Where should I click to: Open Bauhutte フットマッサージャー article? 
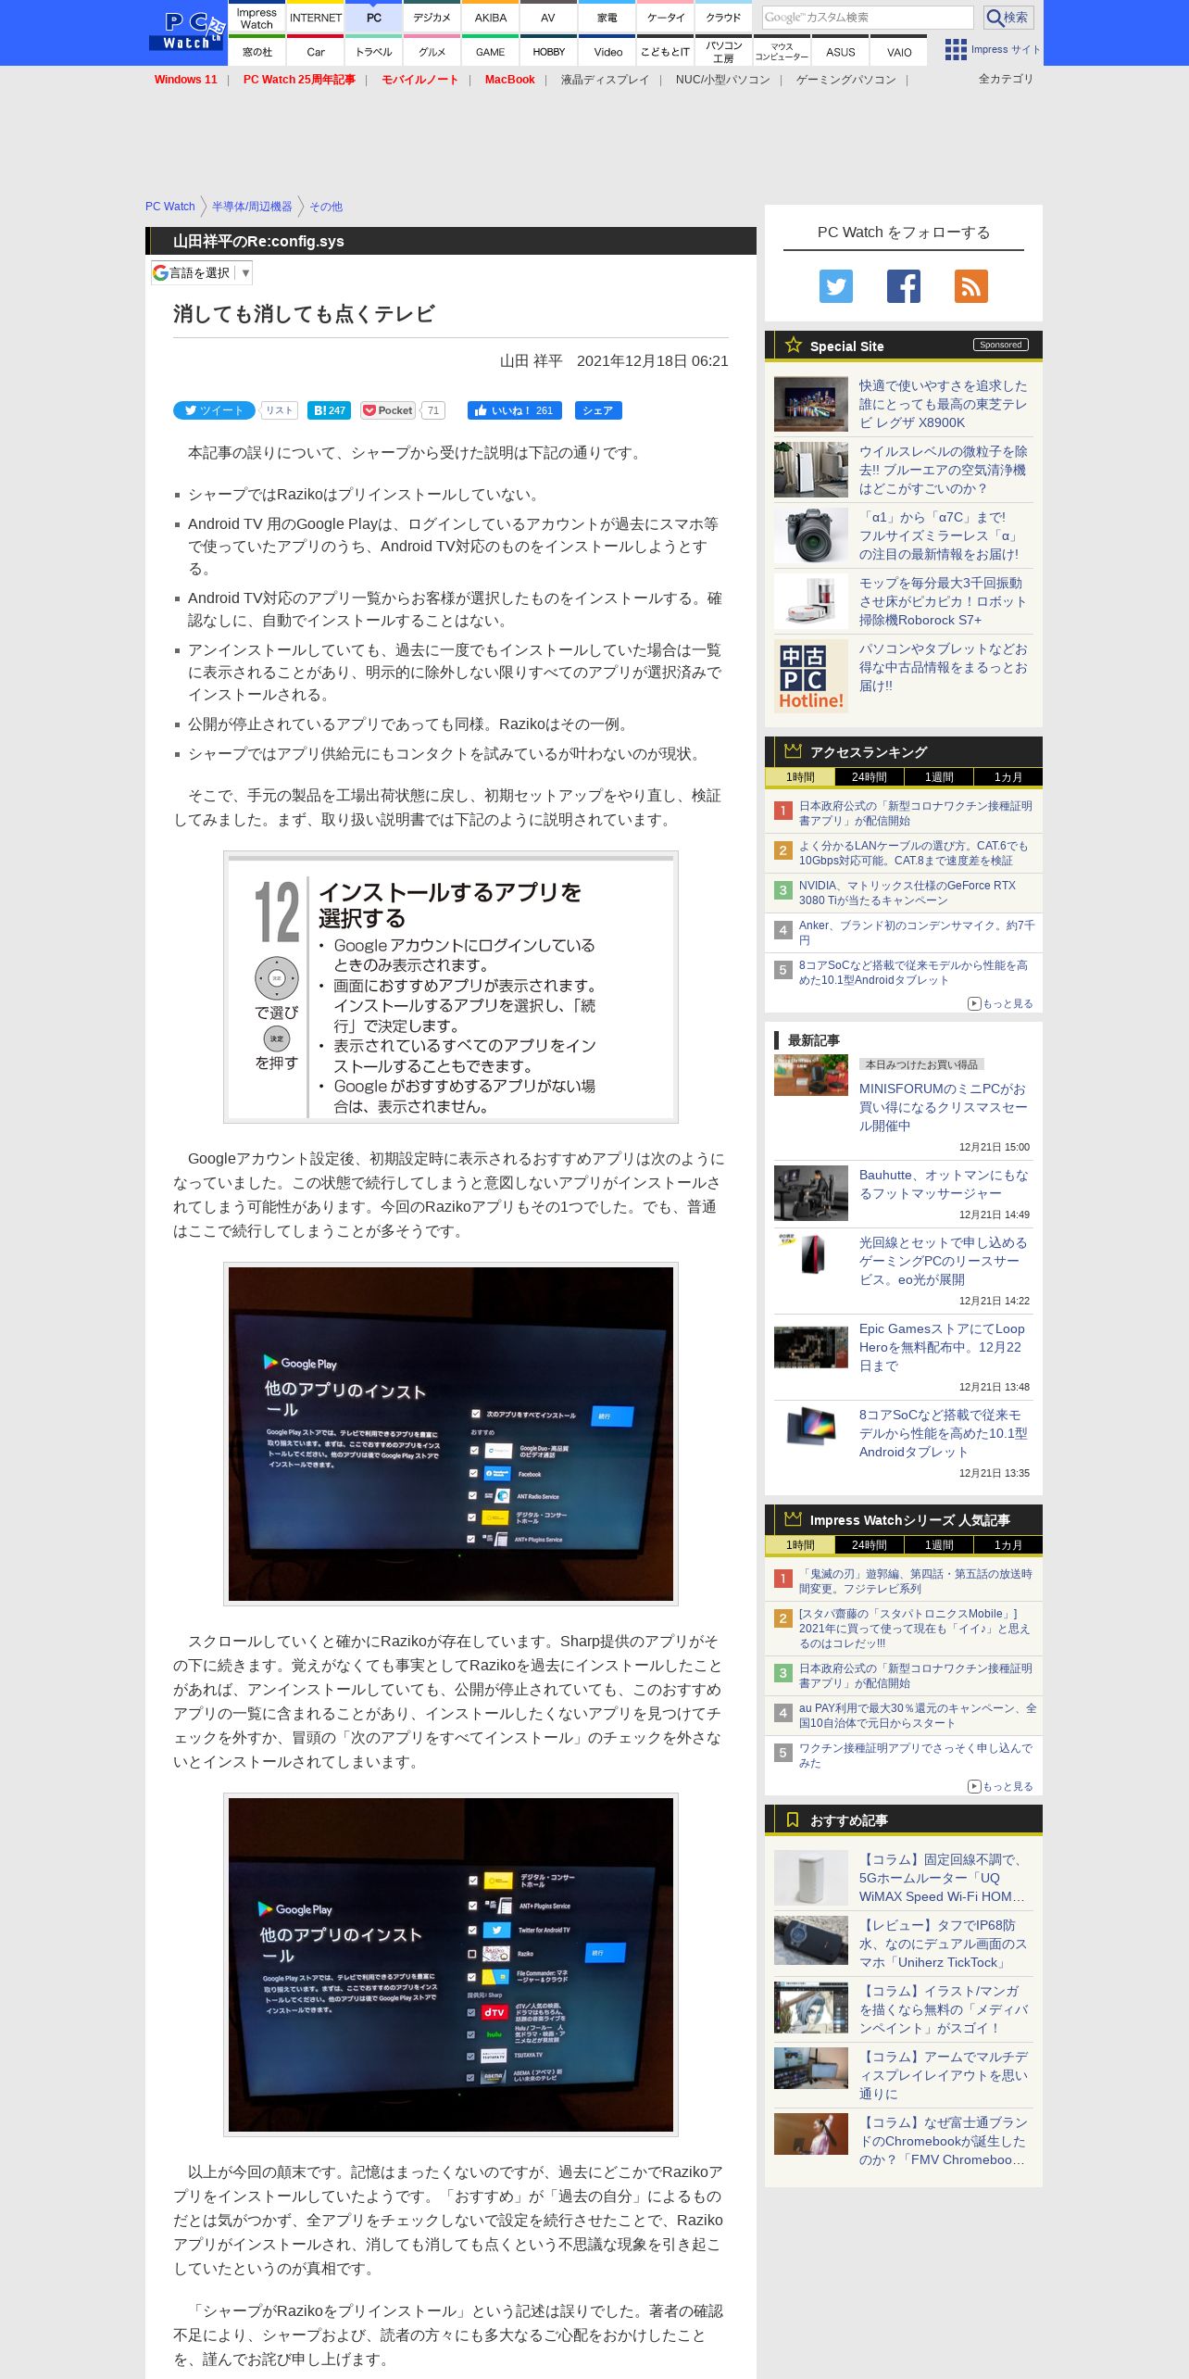point(944,1184)
